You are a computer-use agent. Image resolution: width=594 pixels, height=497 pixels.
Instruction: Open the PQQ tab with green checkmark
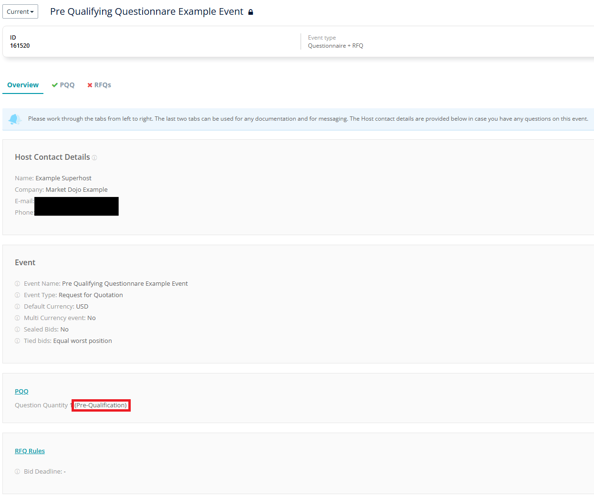(63, 85)
